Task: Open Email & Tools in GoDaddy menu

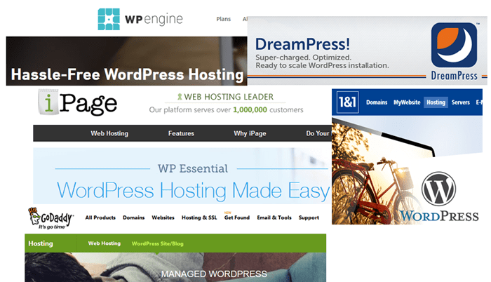Action: pos(274,217)
